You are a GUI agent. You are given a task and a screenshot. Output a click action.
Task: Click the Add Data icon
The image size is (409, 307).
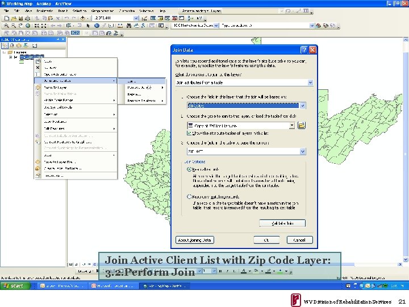[x=83, y=18]
